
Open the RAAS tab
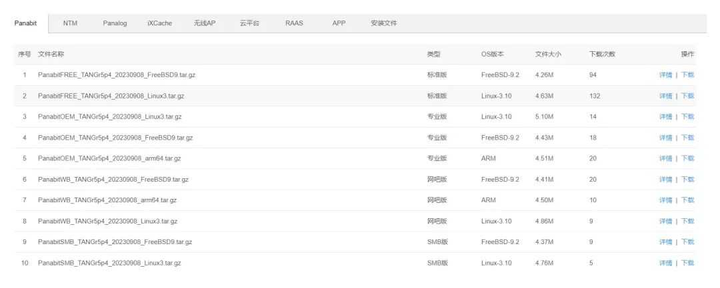point(294,23)
